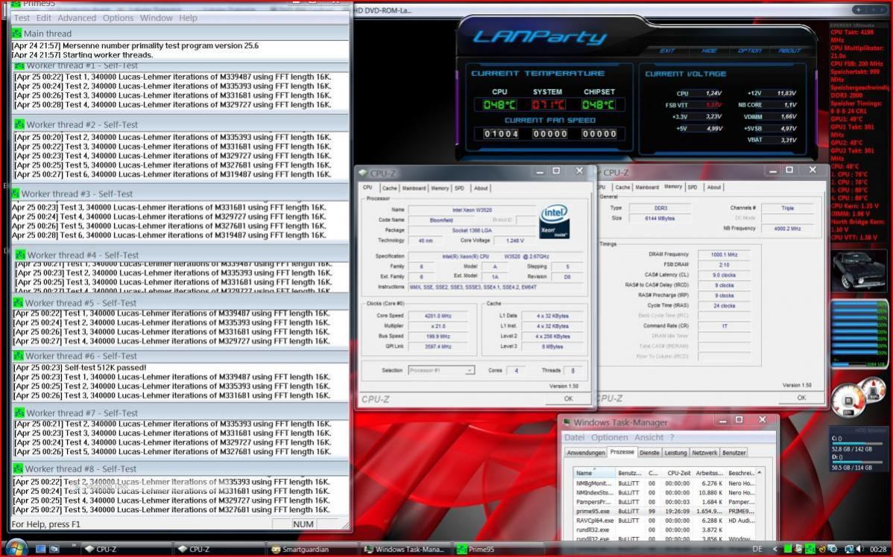Open the Help menu in Prime95
Viewport: 893px width, 557px height.
click(x=188, y=18)
